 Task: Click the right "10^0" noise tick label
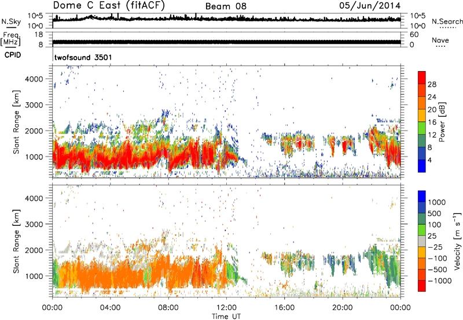click(x=417, y=26)
